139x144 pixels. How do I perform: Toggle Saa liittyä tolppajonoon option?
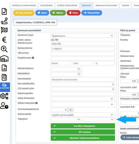(x=83, y=126)
